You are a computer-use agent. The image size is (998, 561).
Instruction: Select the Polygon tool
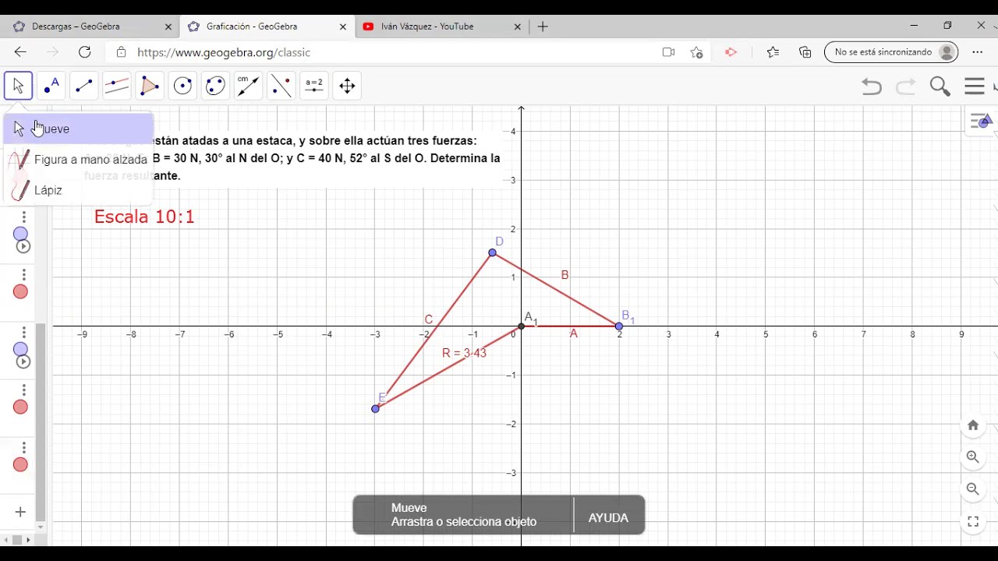[x=150, y=86]
